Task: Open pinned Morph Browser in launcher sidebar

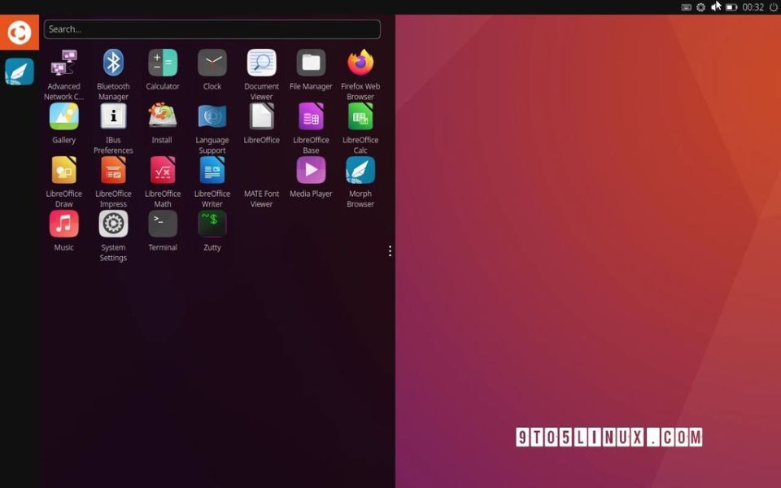Action: point(20,72)
